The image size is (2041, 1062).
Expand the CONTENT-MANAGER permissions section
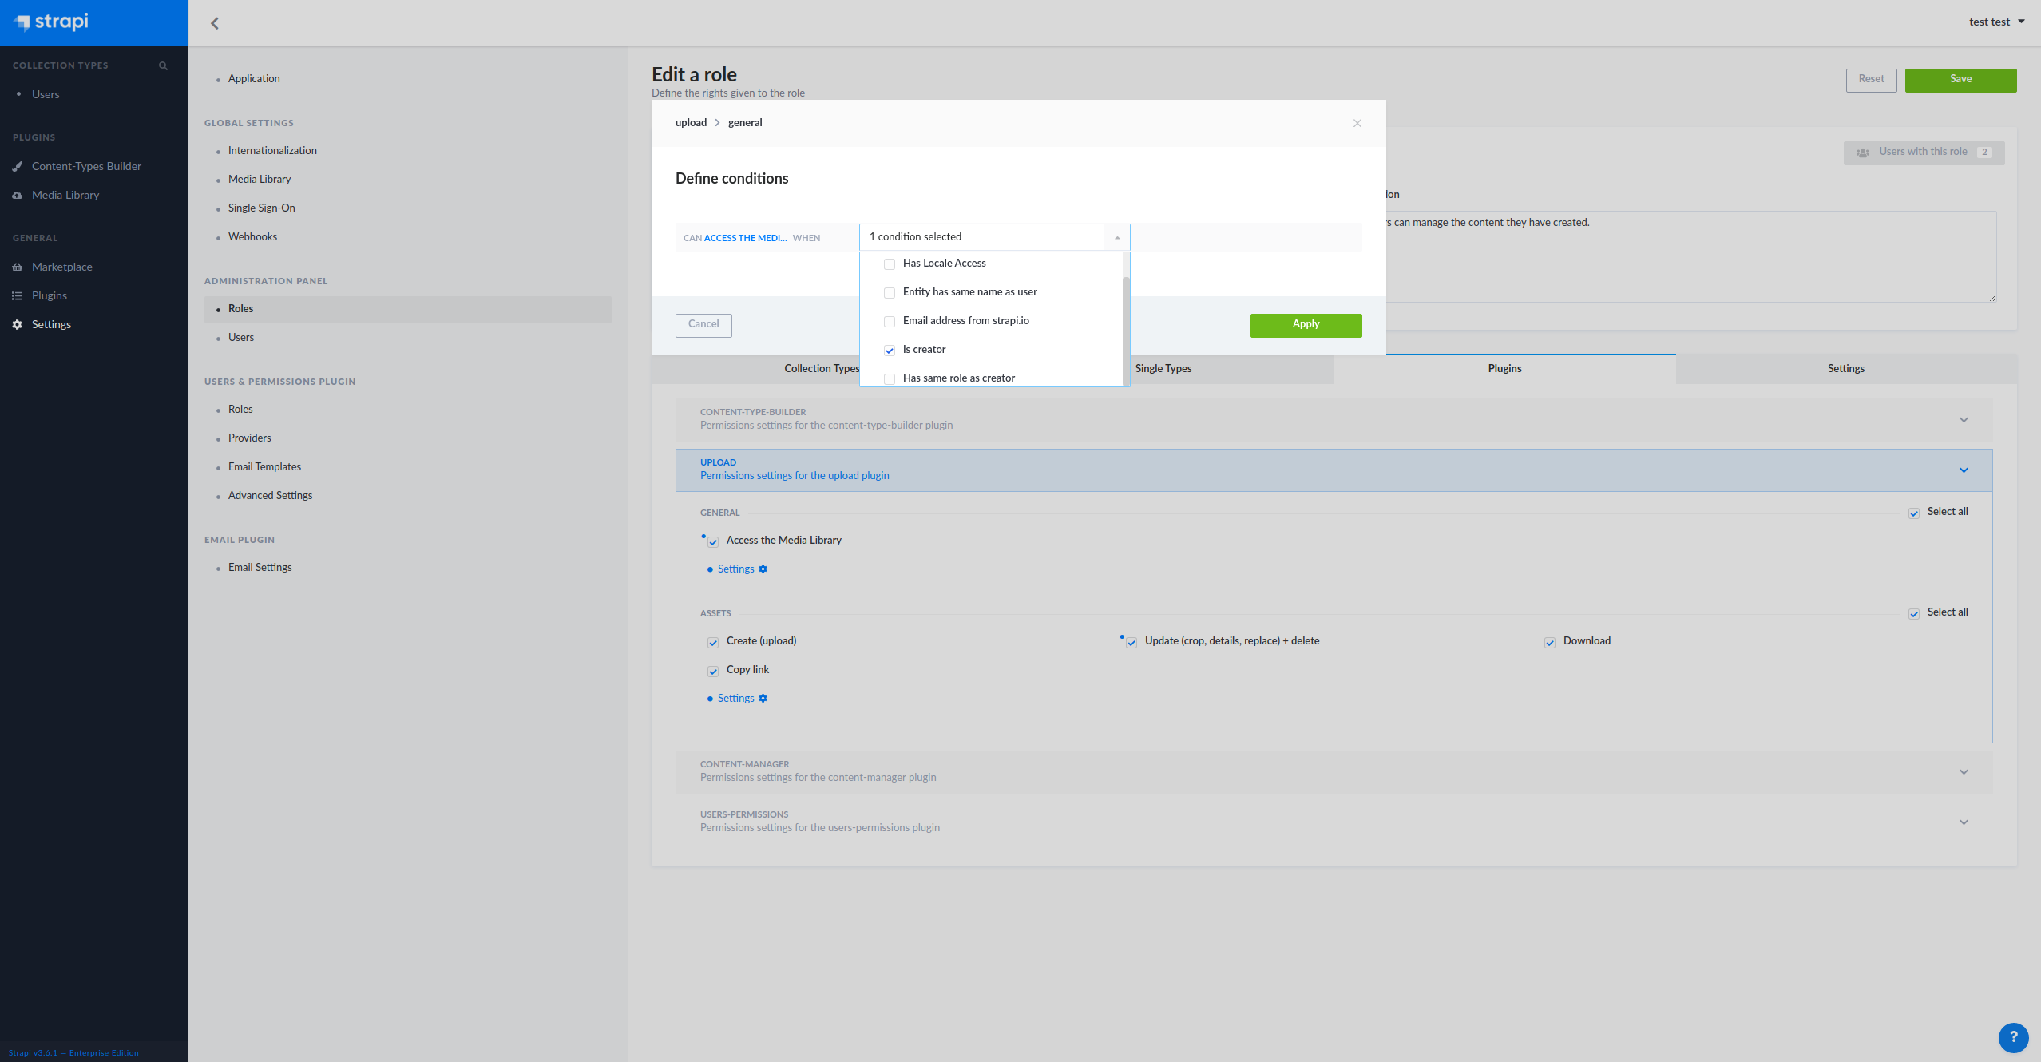tap(1964, 771)
